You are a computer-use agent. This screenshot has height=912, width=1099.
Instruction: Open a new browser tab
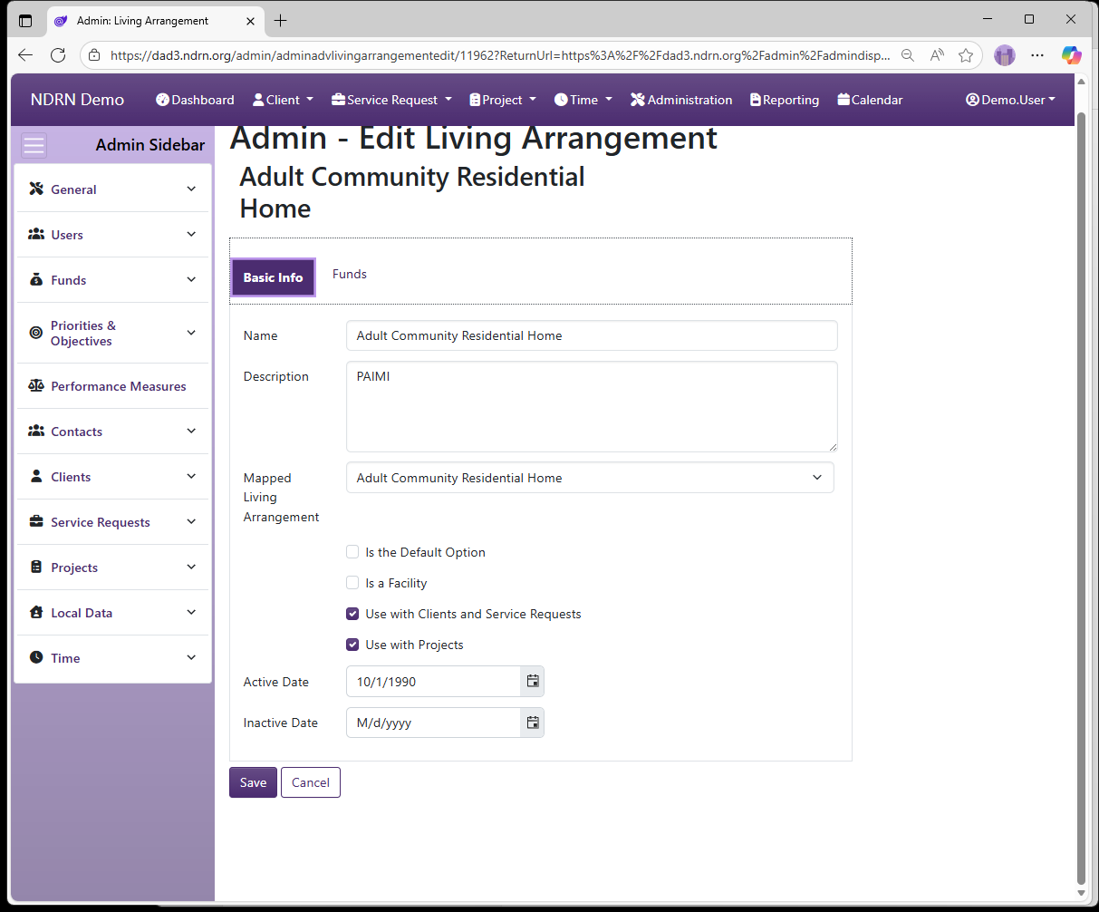point(281,20)
